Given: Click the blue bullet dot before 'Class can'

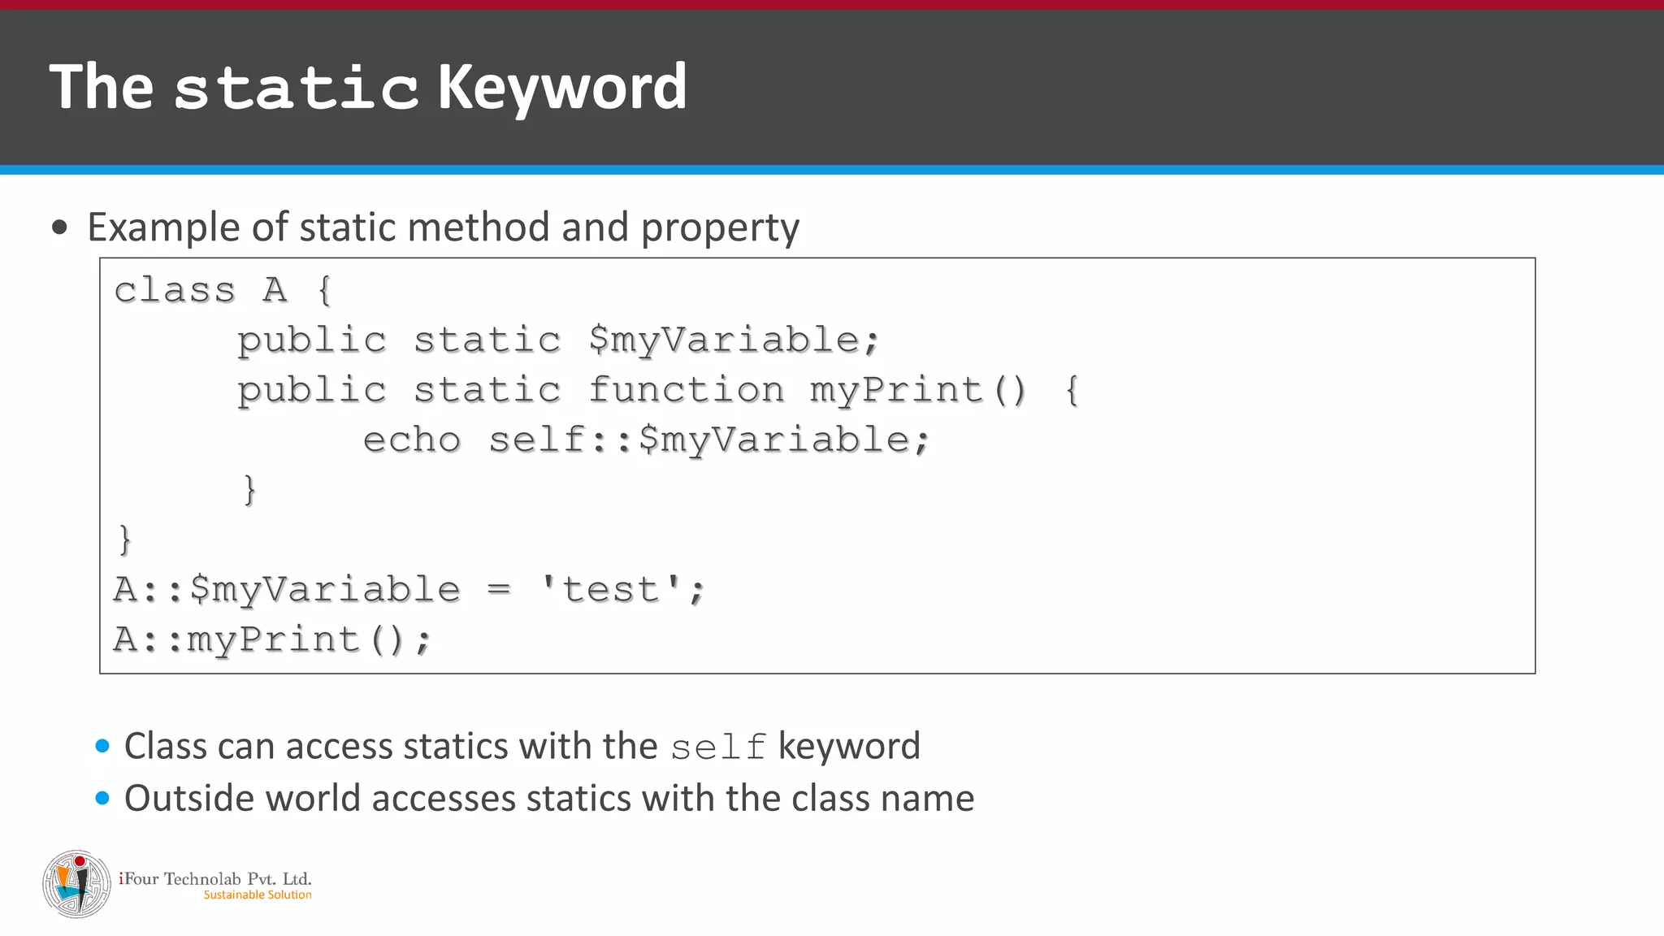Looking at the screenshot, I should click(102, 746).
